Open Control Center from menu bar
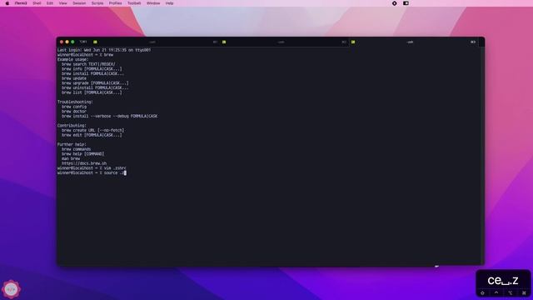The width and height of the screenshot is (533, 300). tap(406, 3)
